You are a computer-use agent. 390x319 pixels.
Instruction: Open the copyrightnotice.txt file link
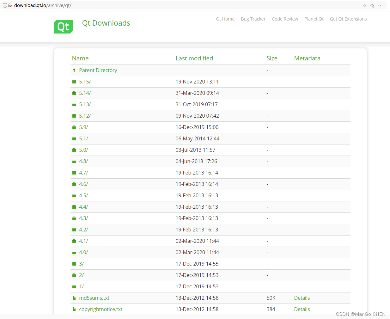click(101, 309)
